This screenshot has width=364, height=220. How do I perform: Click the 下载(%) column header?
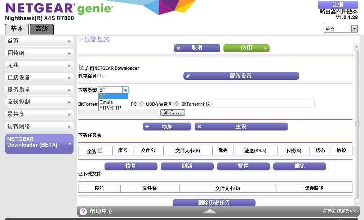pyautogui.click(x=293, y=151)
